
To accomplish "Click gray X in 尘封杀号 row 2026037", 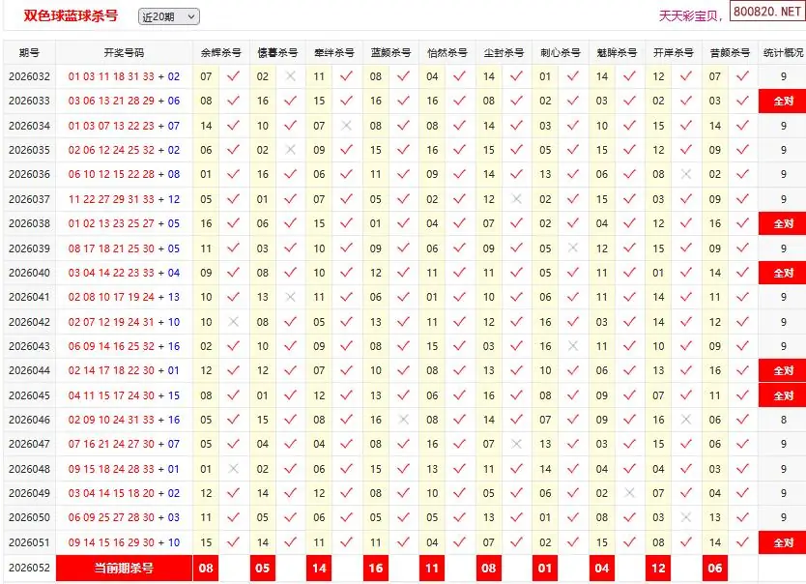I will point(517,199).
